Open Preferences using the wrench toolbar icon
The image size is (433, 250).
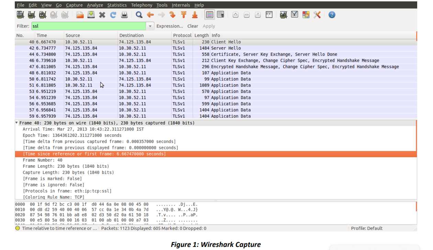pyautogui.click(x=317, y=14)
